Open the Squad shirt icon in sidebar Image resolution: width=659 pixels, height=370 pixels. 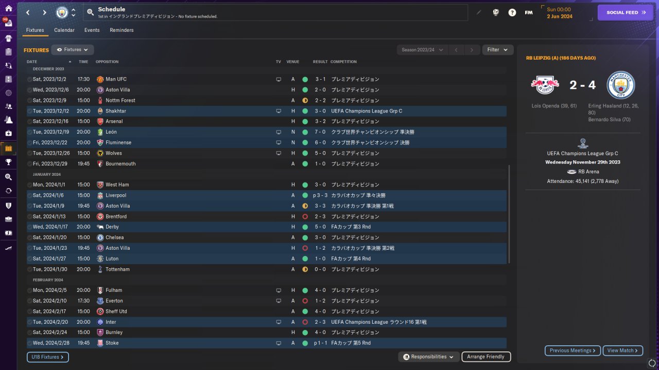click(x=8, y=38)
